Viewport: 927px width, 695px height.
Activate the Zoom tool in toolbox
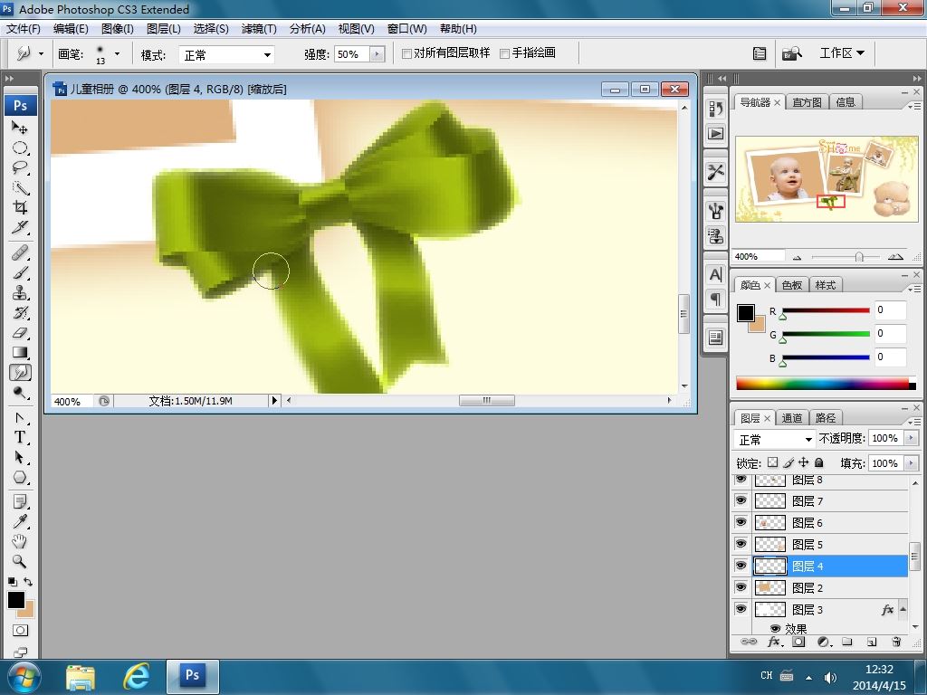20,561
